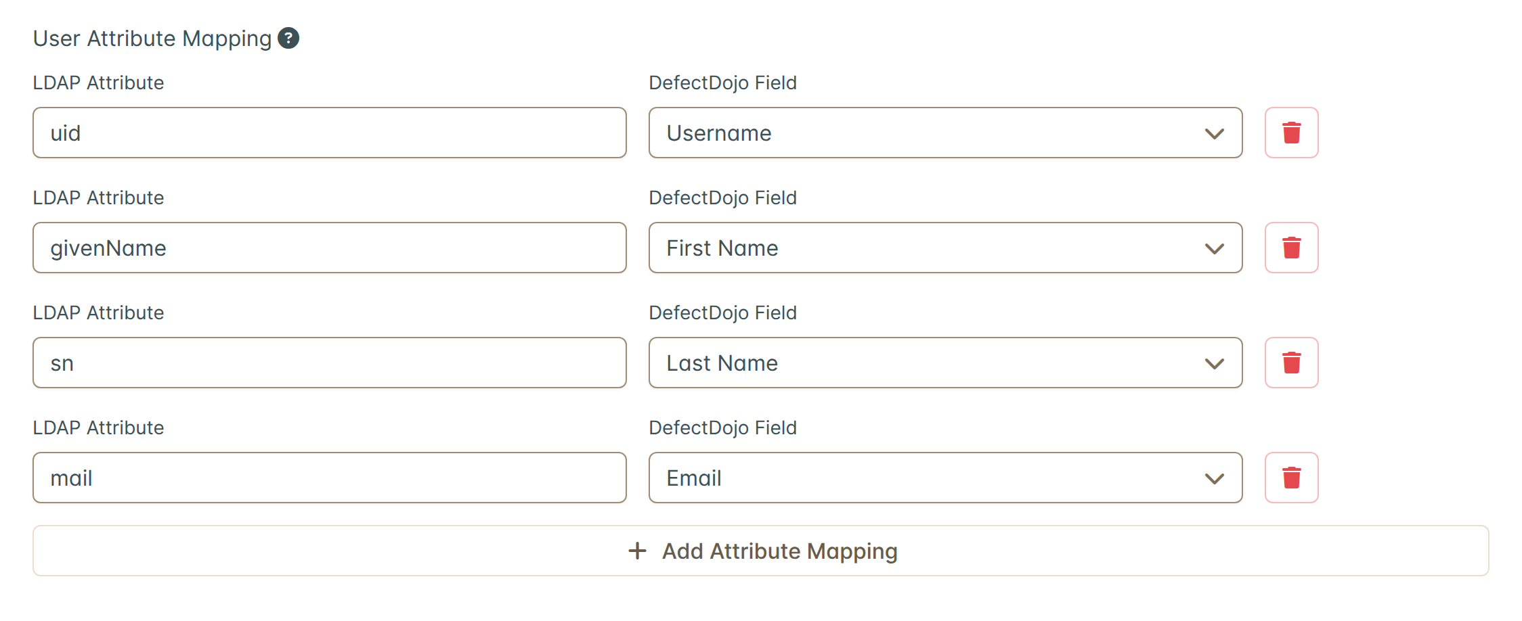Click the chevron on the First Name dropdown
Viewport: 1522px width, 621px height.
(x=1215, y=249)
